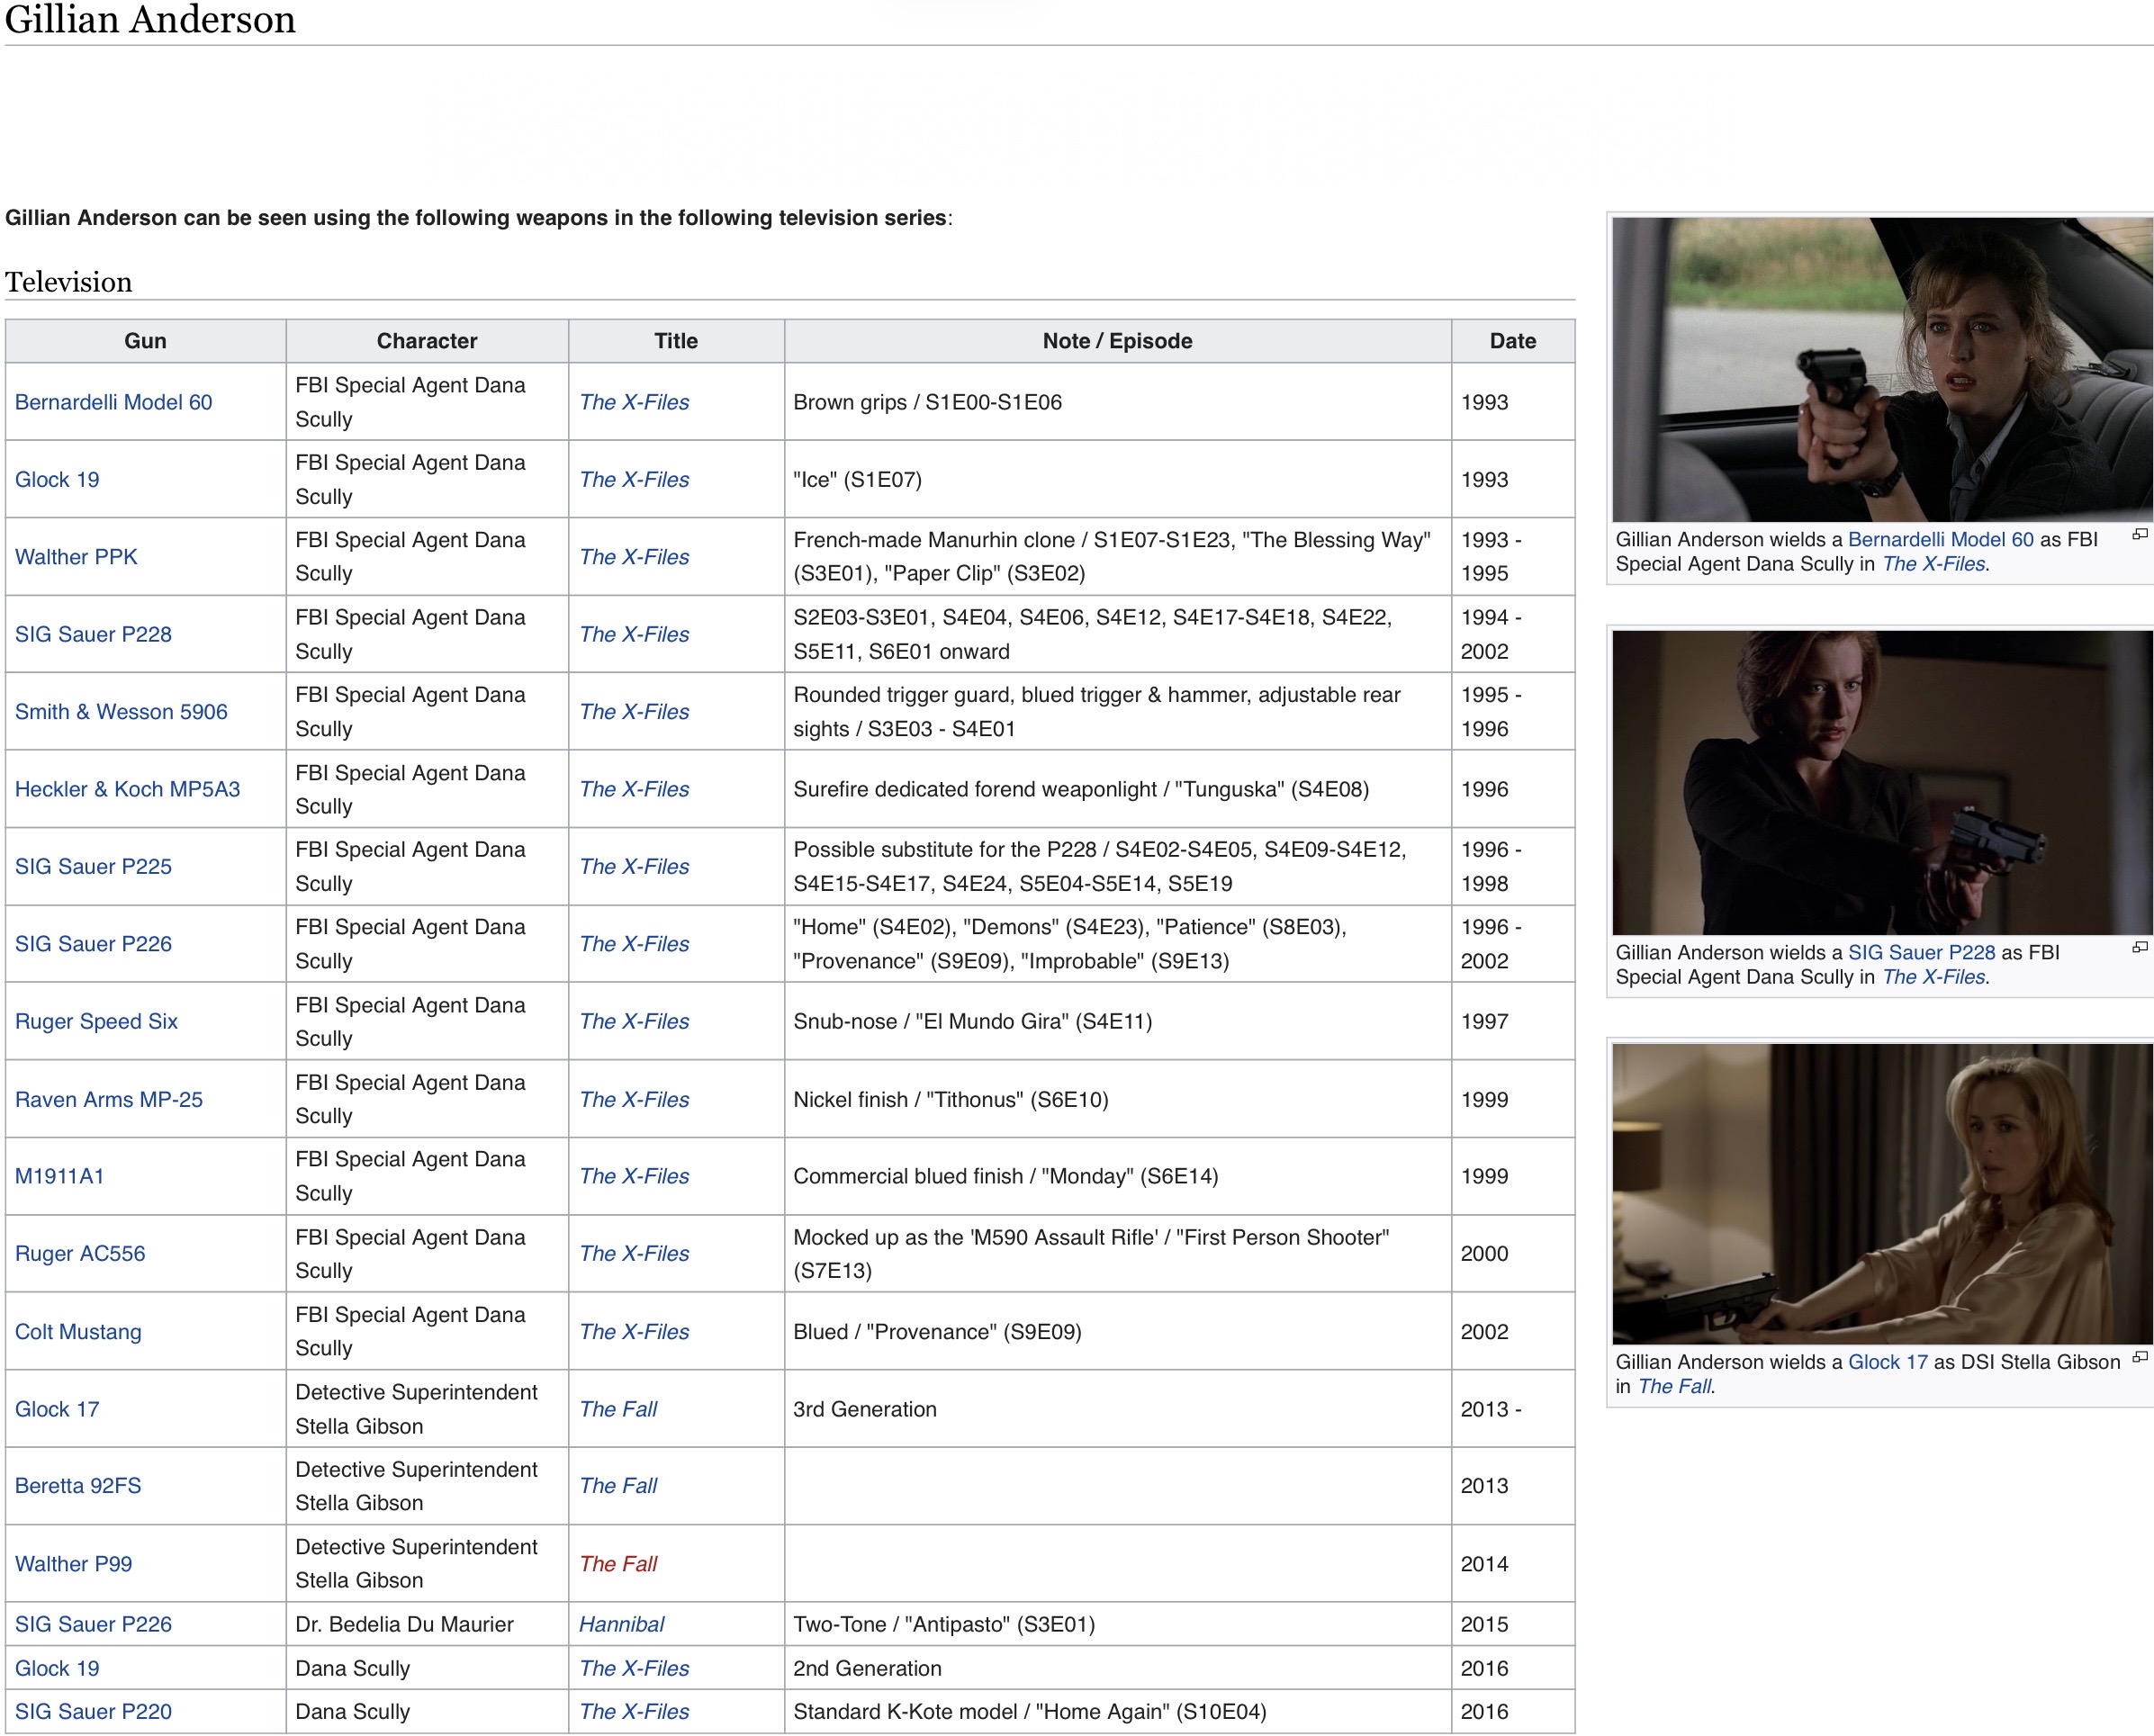Click enlarge icon on SIG Sauer P228 caption

pyautogui.click(x=2139, y=947)
